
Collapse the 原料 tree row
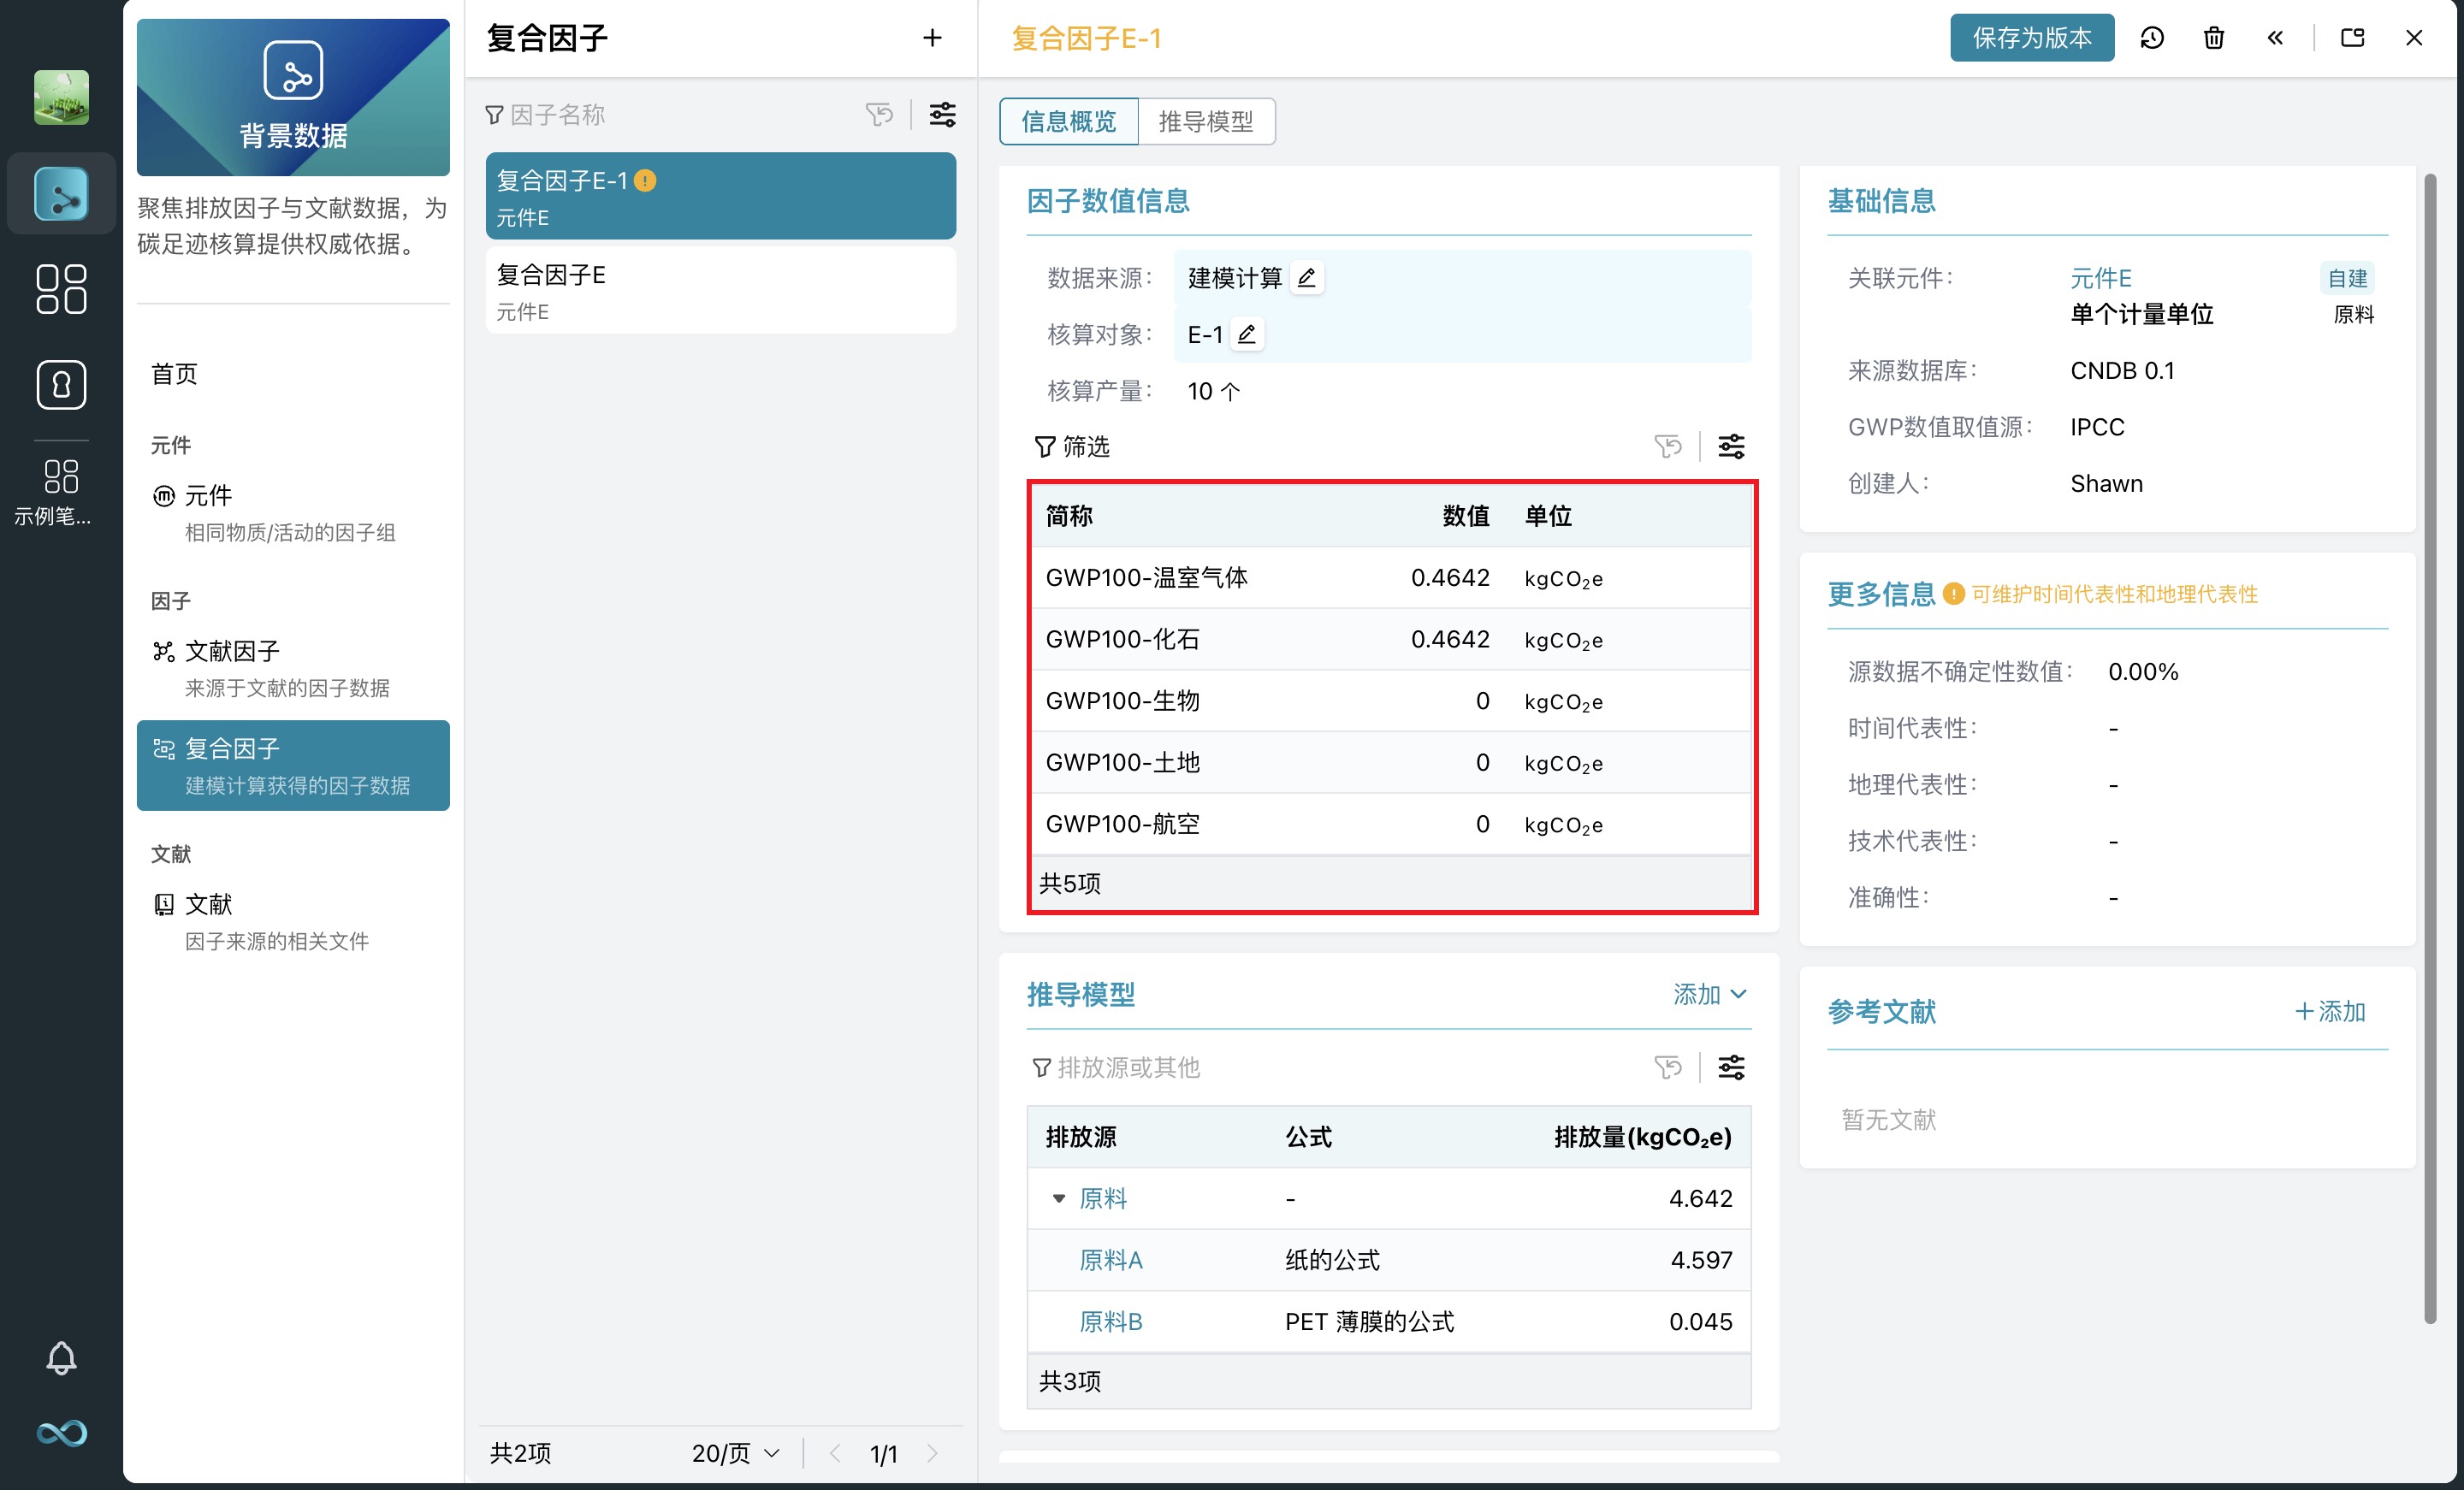pos(1059,1198)
